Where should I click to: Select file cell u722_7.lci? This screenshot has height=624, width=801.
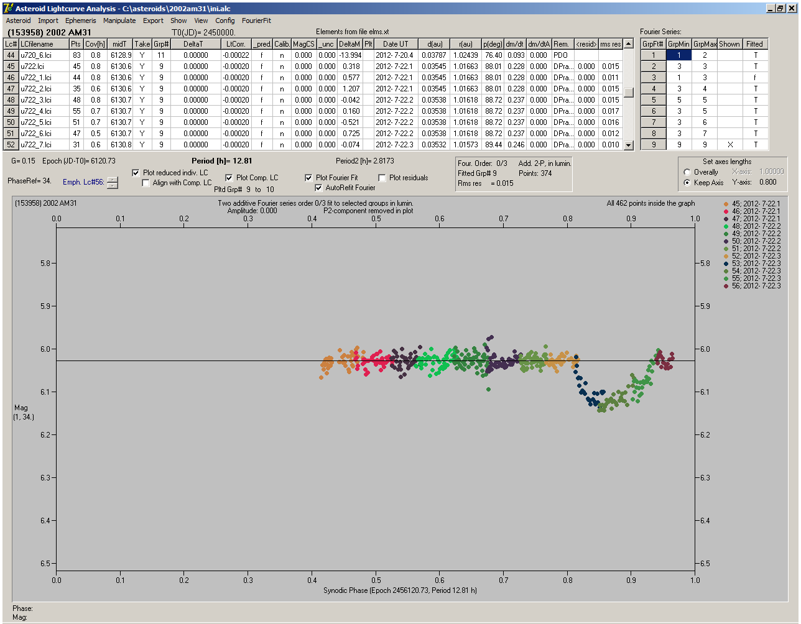coord(44,145)
